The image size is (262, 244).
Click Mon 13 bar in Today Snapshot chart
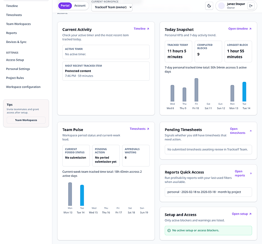click(x=232, y=93)
